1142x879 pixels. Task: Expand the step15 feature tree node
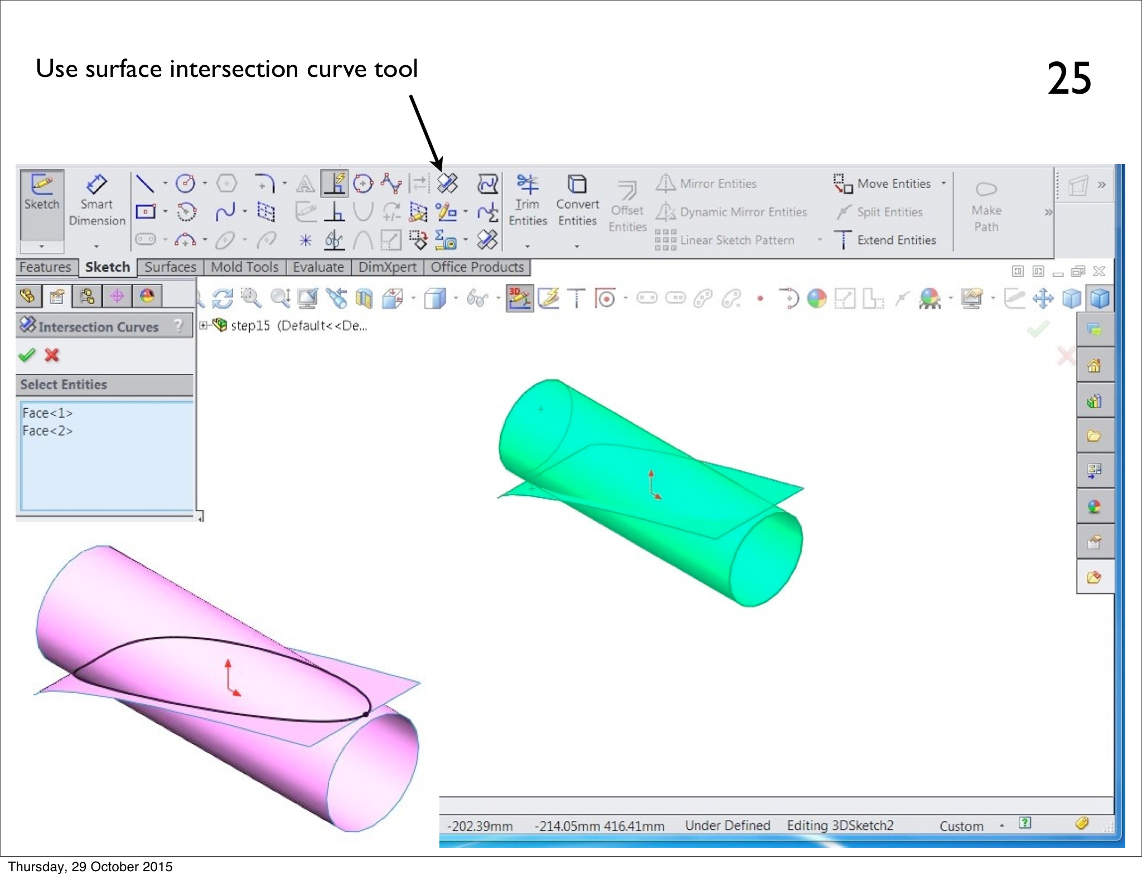tap(204, 325)
